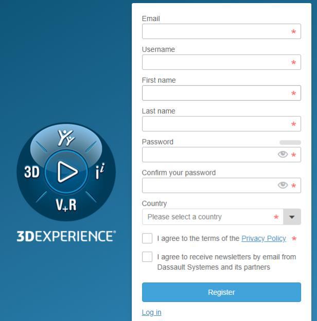Click the social people icon on compass
317x321 pixels.
tap(66, 138)
